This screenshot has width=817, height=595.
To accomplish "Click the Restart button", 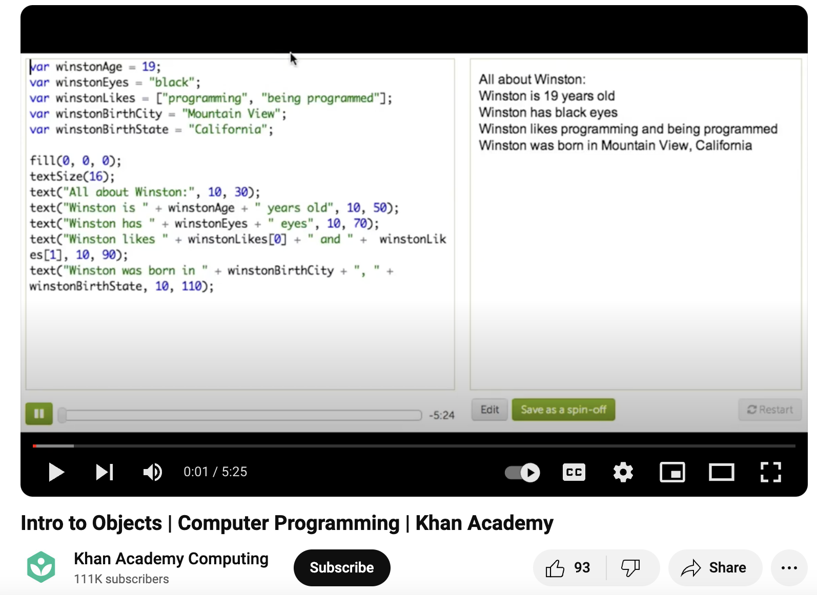I will pyautogui.click(x=770, y=410).
